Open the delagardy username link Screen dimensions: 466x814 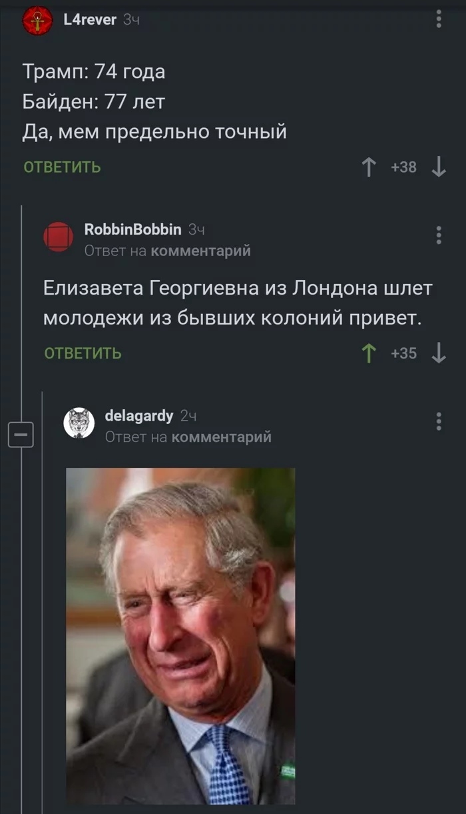(x=139, y=416)
